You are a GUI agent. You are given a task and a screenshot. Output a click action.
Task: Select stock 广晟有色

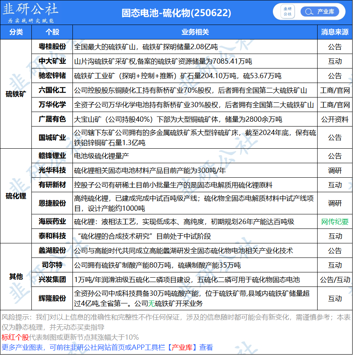tap(52, 119)
